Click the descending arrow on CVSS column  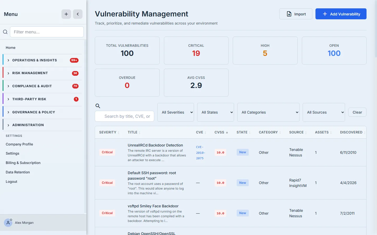click(227, 132)
